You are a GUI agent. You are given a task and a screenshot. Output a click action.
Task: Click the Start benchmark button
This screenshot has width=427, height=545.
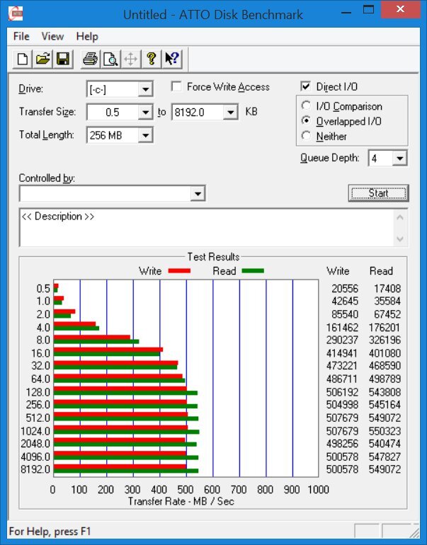(378, 193)
